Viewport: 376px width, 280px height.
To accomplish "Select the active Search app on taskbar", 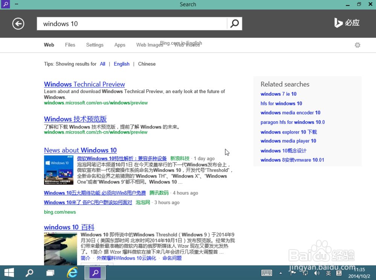I will 95,272.
